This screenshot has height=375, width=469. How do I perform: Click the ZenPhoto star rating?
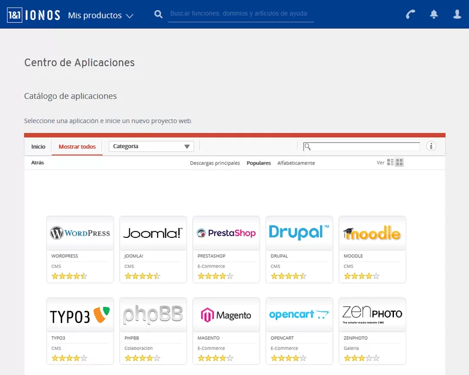[x=362, y=358]
